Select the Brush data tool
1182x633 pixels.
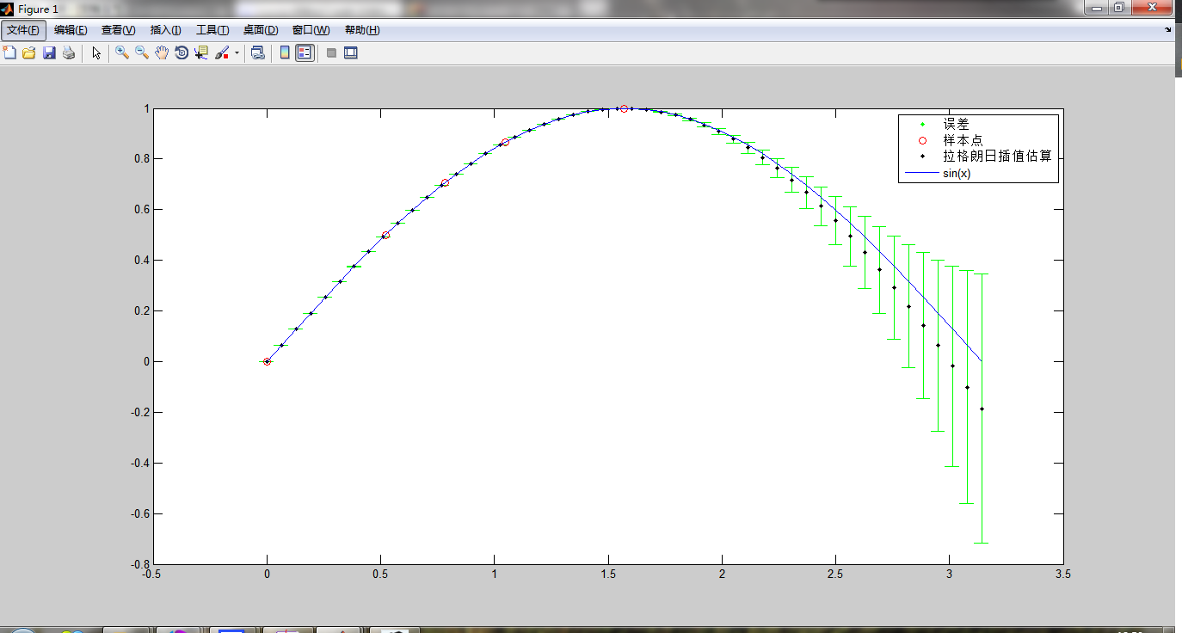222,52
